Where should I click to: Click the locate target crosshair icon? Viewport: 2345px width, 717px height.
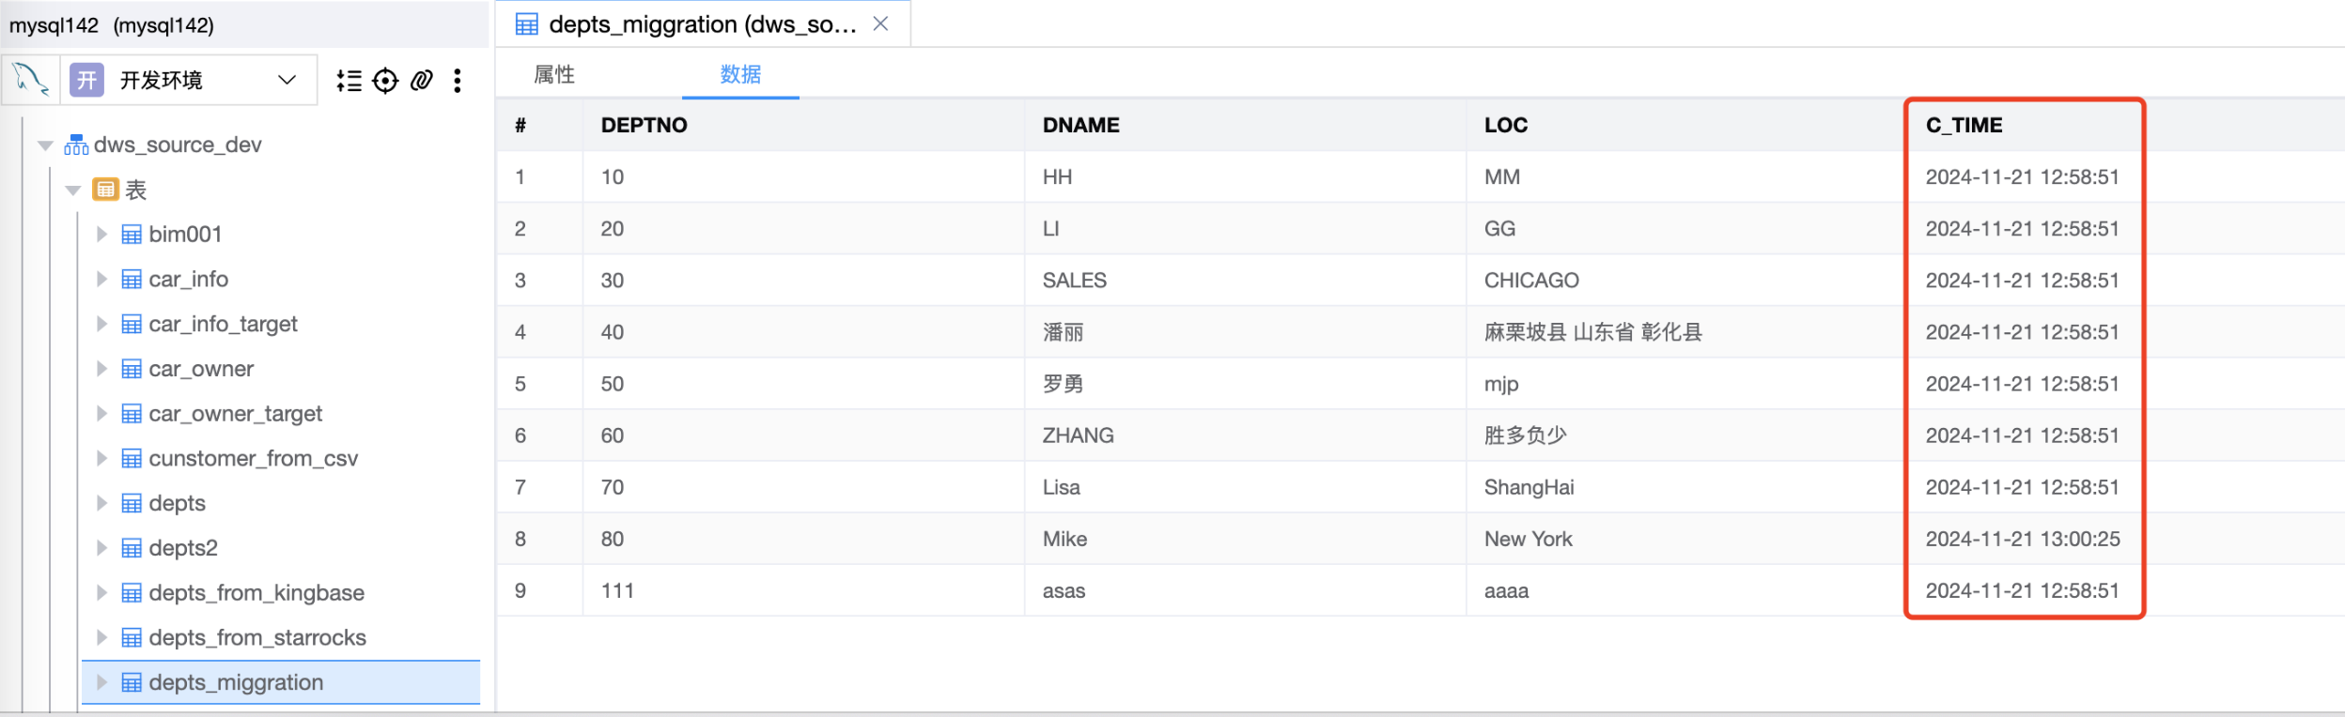(x=385, y=81)
